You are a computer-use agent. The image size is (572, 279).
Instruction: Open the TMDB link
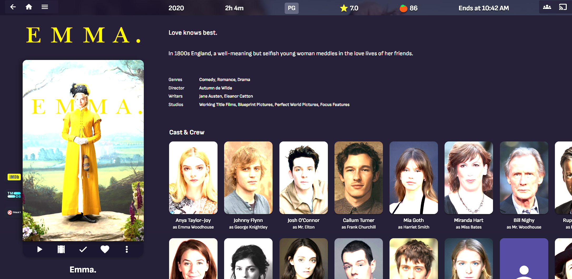(x=14, y=195)
